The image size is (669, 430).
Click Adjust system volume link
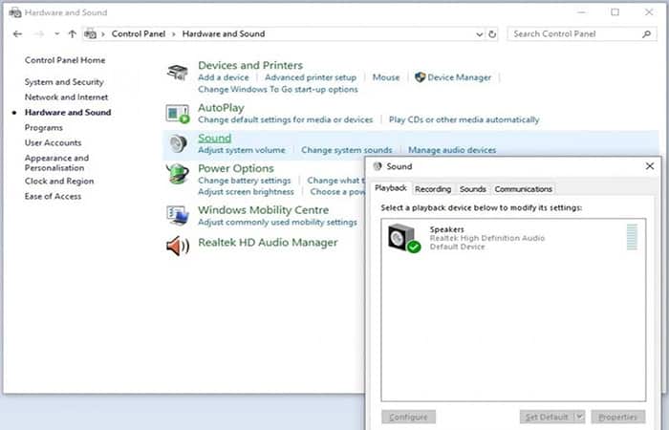[242, 150]
